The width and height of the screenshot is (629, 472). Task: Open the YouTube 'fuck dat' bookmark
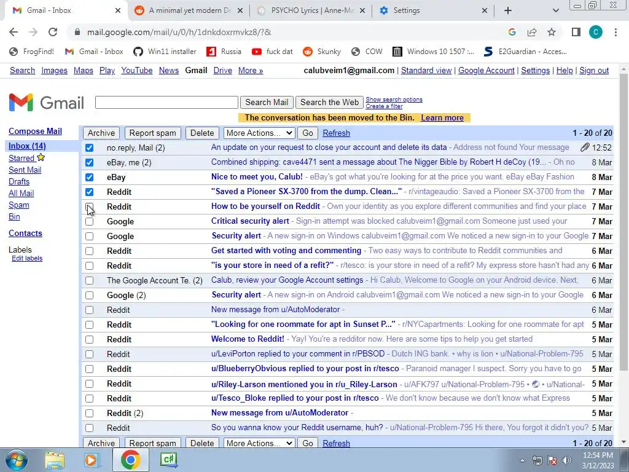pyautogui.click(x=272, y=52)
